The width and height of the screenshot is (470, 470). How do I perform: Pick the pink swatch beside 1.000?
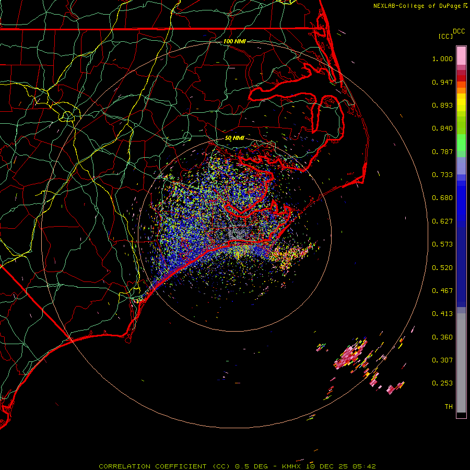461,56
